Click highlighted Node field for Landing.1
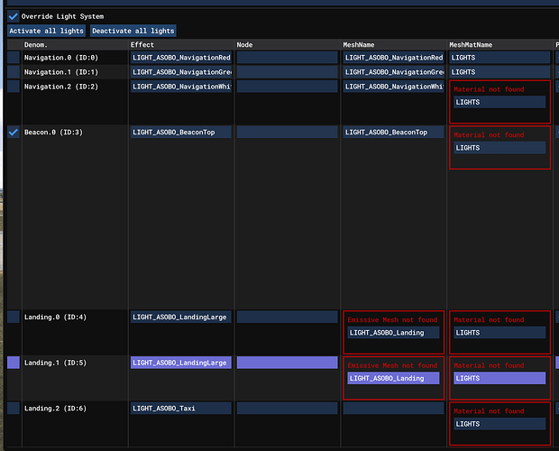Screen dimensions: 559x451 point(288,363)
